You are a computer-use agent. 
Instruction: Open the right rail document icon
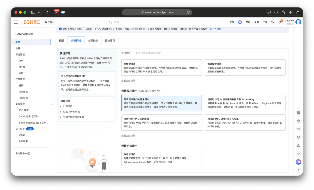(298, 113)
